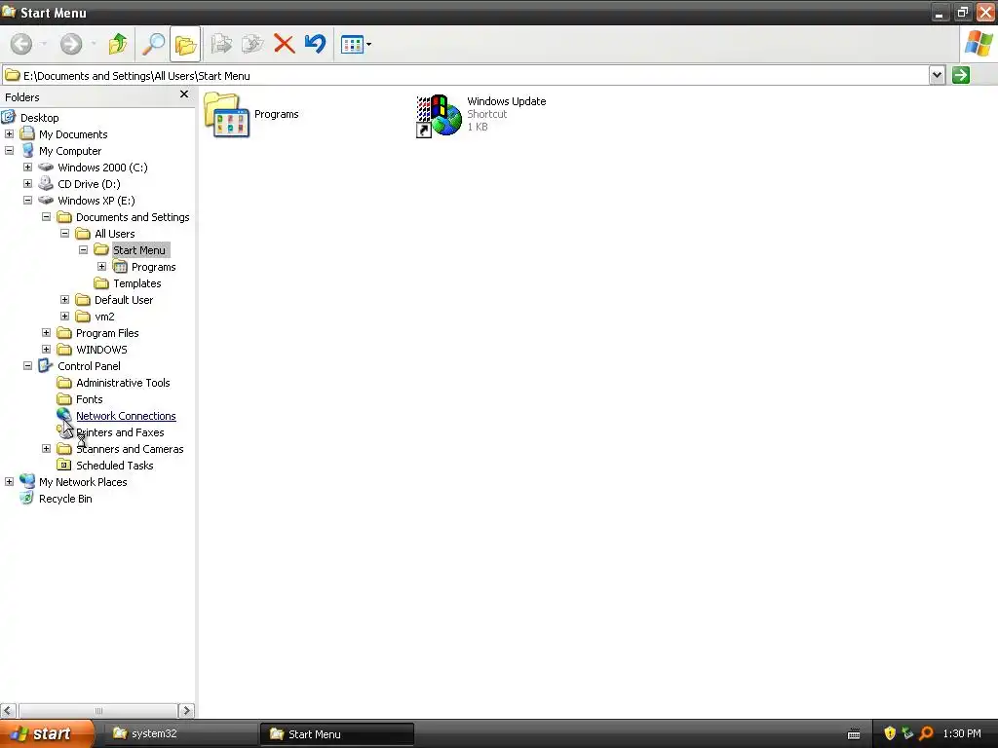Click the keyboard tray icon
Viewport: 998px width, 748px height.
click(854, 734)
